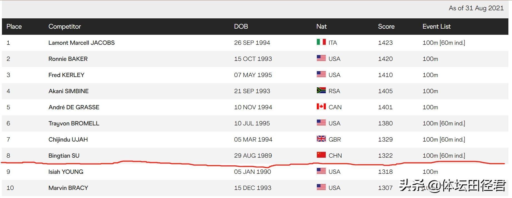Sort by the Score column header
This screenshot has height=198, width=512.
(x=386, y=26)
